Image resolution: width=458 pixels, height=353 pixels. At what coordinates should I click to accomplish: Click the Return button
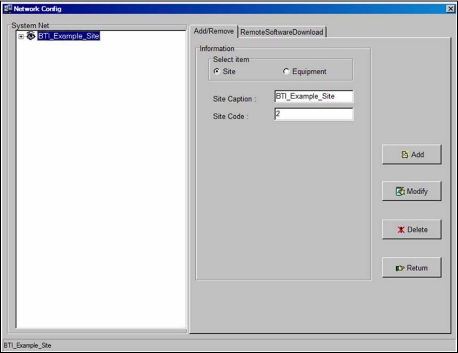412,268
